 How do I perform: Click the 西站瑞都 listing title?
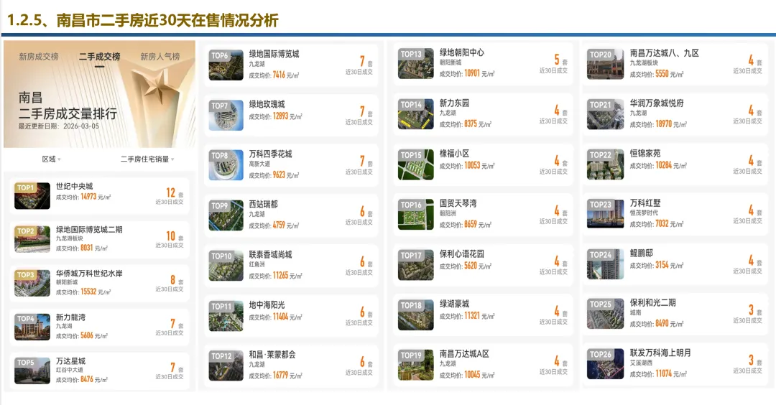click(263, 204)
